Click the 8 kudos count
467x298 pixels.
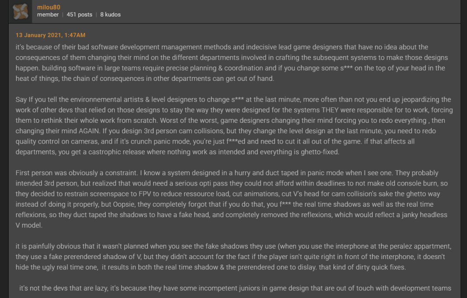pyautogui.click(x=110, y=15)
